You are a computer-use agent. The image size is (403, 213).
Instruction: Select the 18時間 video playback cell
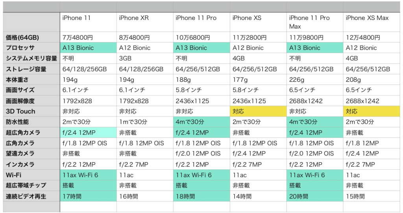[x=202, y=196]
